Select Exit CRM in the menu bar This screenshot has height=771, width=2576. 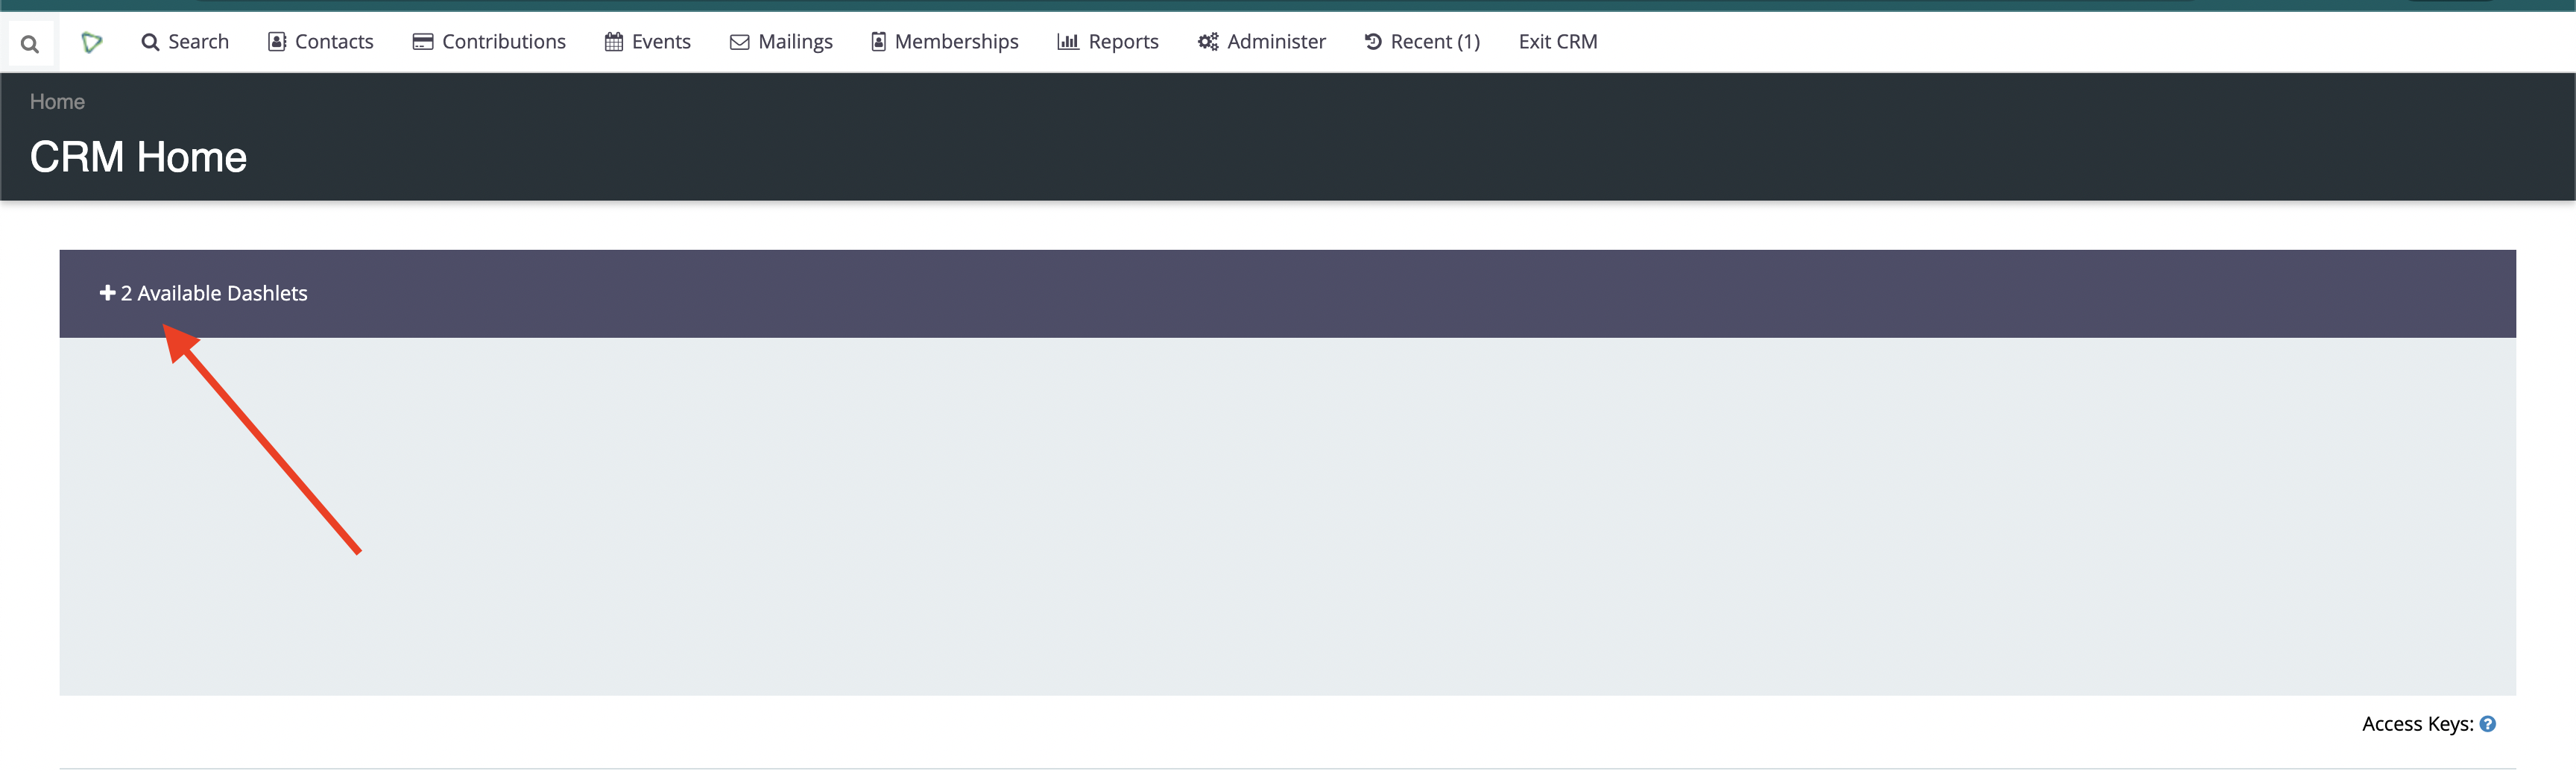click(1557, 42)
